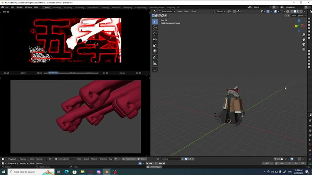This screenshot has width=312, height=175.
Task: Select the Transform tool in viewport toolbar
Action: coord(155,51)
